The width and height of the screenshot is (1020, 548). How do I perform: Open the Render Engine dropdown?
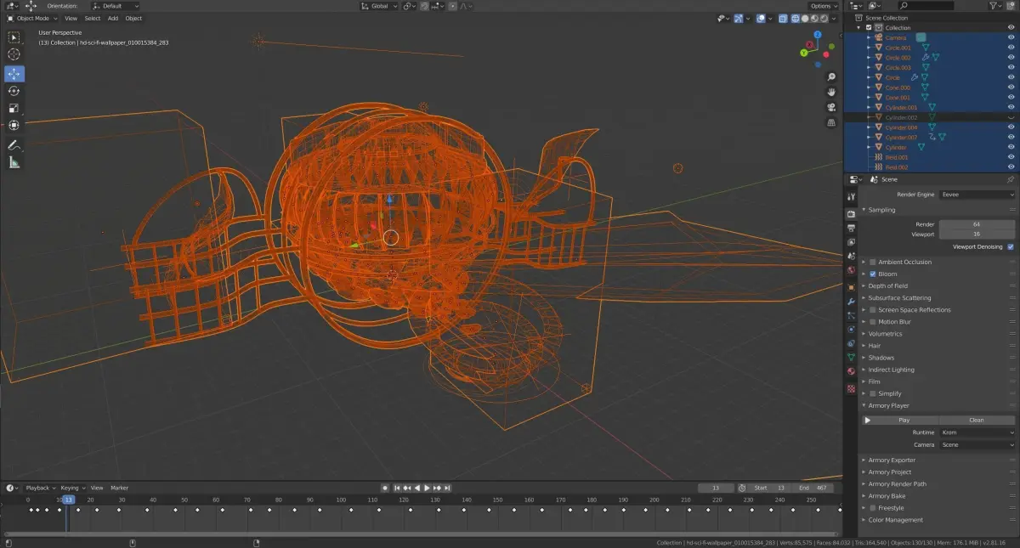(x=977, y=195)
